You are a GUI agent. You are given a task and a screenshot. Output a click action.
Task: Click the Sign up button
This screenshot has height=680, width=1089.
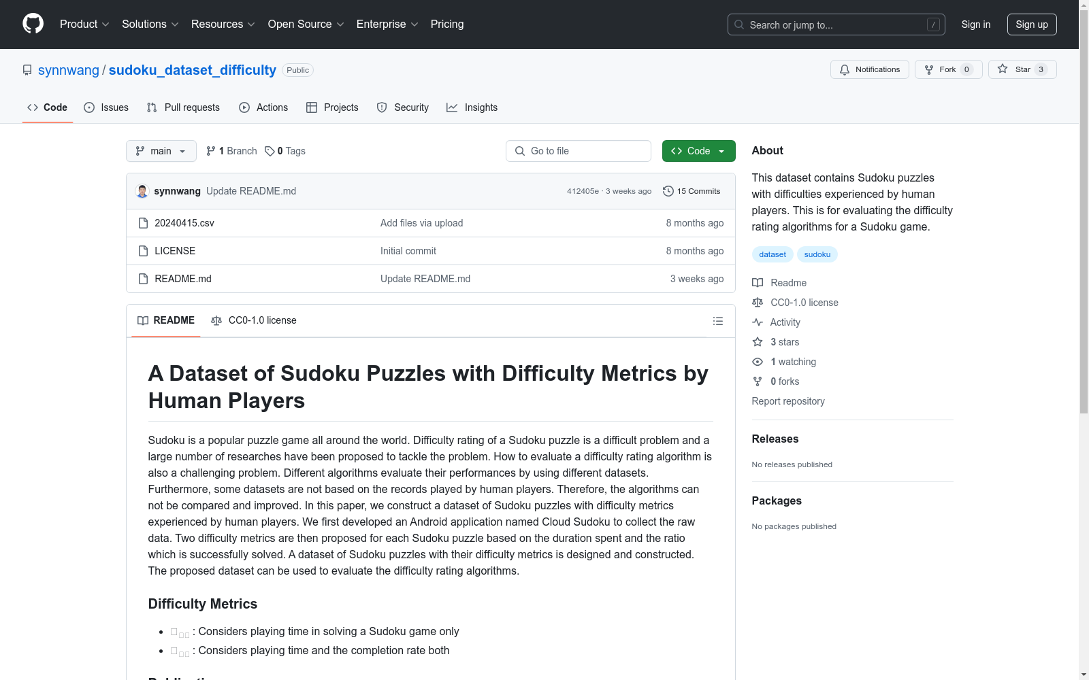pyautogui.click(x=1032, y=24)
